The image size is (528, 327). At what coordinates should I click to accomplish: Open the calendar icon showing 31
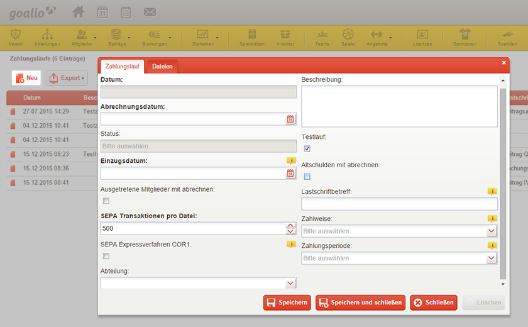[102, 13]
